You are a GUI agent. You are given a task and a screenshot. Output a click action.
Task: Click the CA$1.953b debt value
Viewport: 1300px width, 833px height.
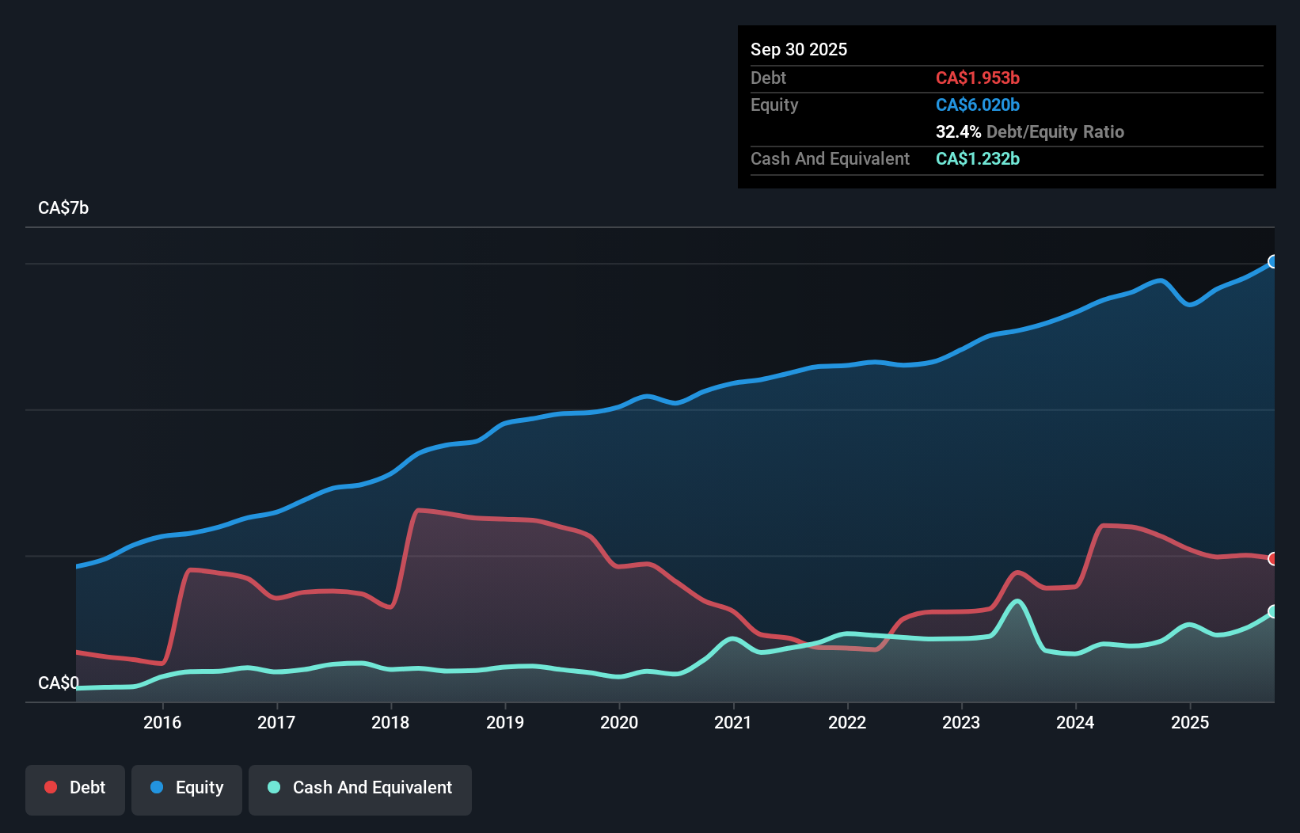tap(978, 78)
